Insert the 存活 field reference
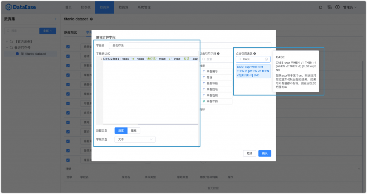Image resolution: width=367 pixels, height=194 pixels. pos(216,77)
